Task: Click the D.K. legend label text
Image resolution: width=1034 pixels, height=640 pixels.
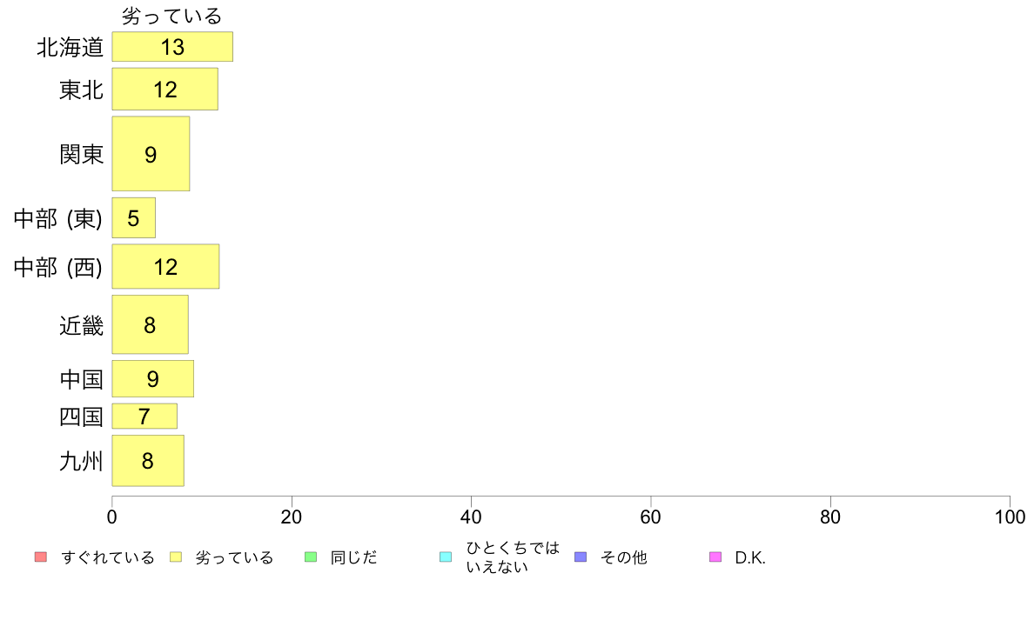Action: coord(750,557)
